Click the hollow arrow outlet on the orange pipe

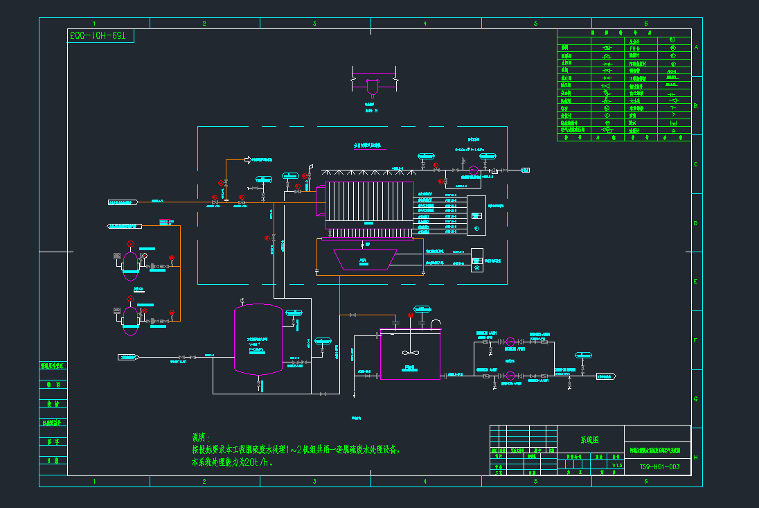[246, 160]
